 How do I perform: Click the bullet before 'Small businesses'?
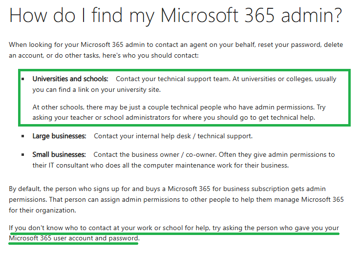coord(23,155)
